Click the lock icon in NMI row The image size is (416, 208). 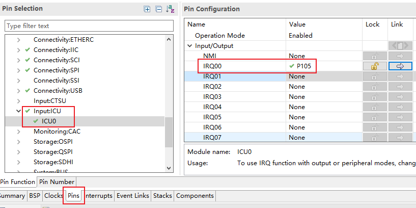tap(374, 56)
